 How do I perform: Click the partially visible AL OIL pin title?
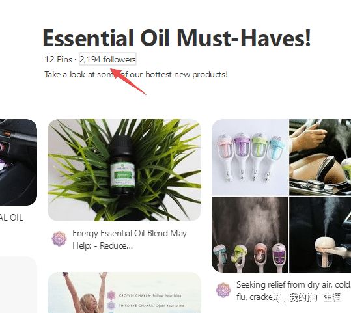click(12, 218)
